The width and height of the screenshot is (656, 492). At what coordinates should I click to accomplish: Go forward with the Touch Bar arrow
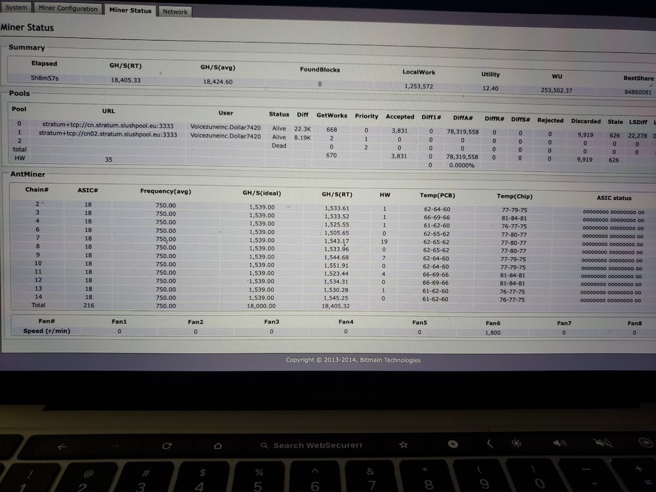(x=116, y=445)
